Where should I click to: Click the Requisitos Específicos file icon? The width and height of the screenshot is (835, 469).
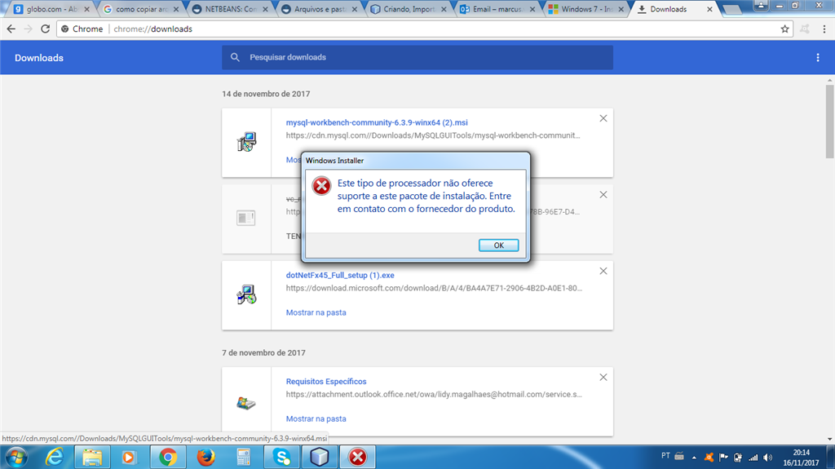(x=246, y=403)
